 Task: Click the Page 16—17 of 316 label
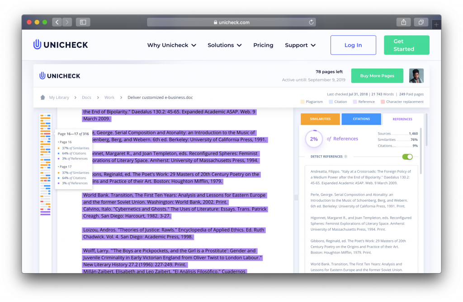[73, 134]
